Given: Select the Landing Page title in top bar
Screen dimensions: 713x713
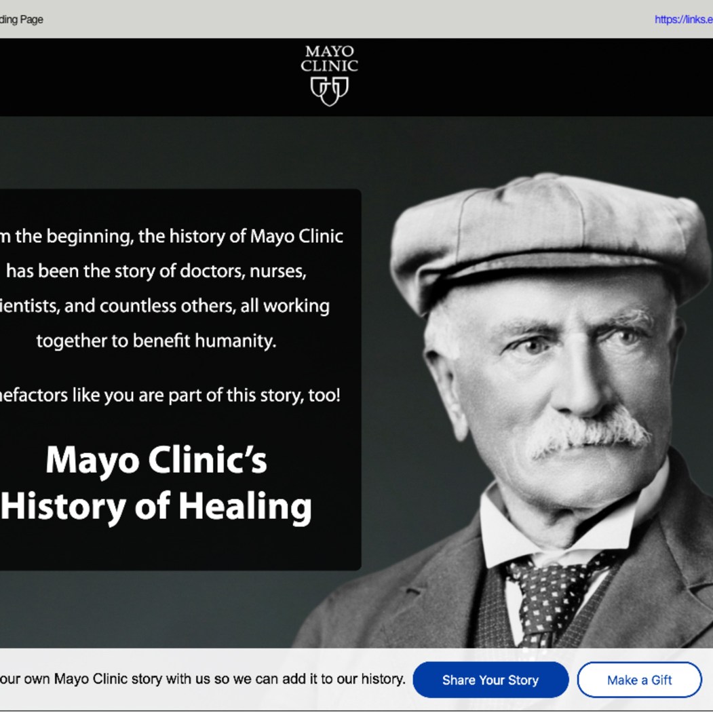Looking at the screenshot, I should (x=22, y=20).
